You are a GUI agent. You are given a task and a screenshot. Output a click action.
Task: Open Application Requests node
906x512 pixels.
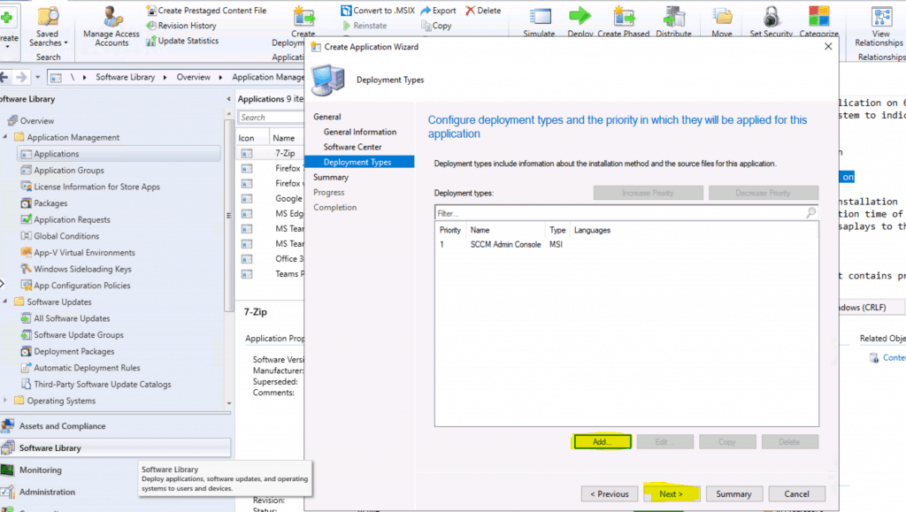(72, 219)
